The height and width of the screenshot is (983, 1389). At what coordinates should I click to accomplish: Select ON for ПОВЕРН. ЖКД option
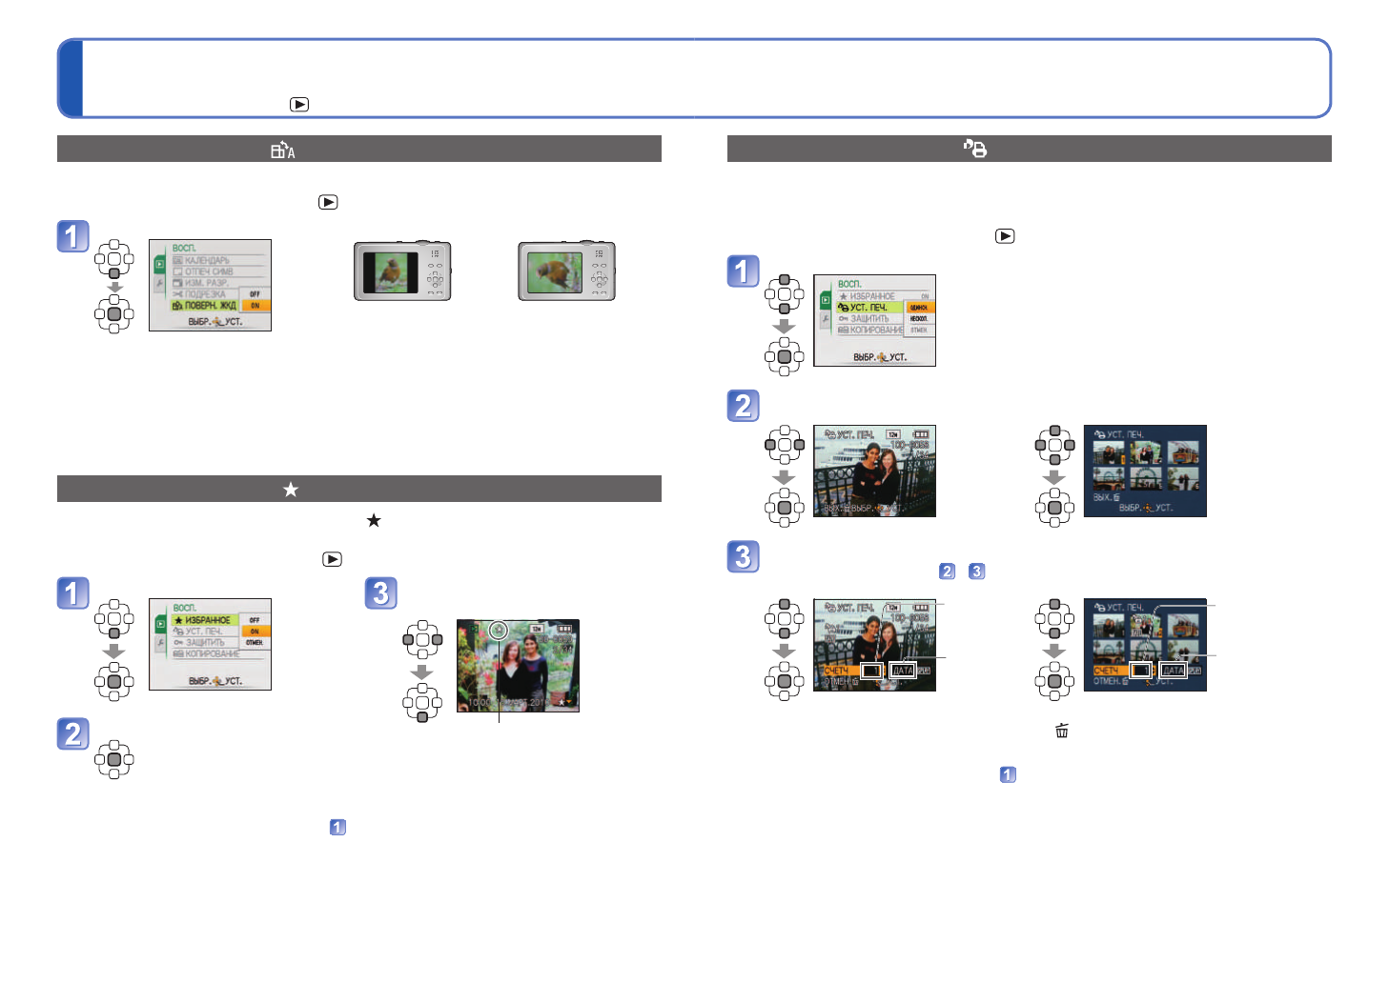tap(255, 306)
